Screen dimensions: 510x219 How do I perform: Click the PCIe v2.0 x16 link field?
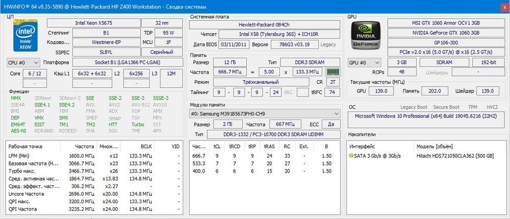446,52
